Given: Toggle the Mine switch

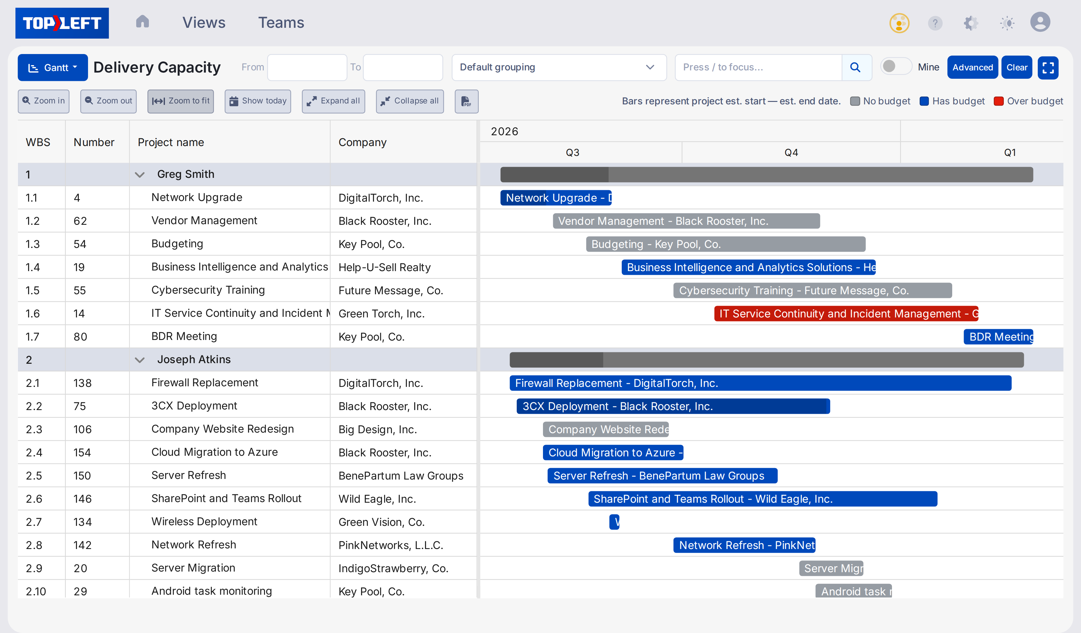Looking at the screenshot, I should [x=895, y=66].
